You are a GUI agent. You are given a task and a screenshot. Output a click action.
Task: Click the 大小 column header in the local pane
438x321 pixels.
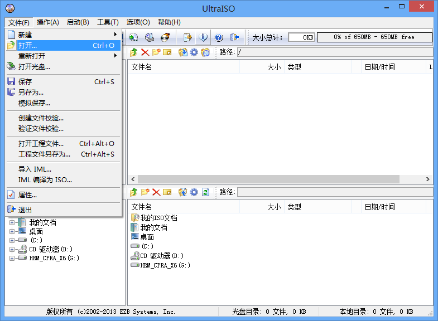pyautogui.click(x=262, y=207)
